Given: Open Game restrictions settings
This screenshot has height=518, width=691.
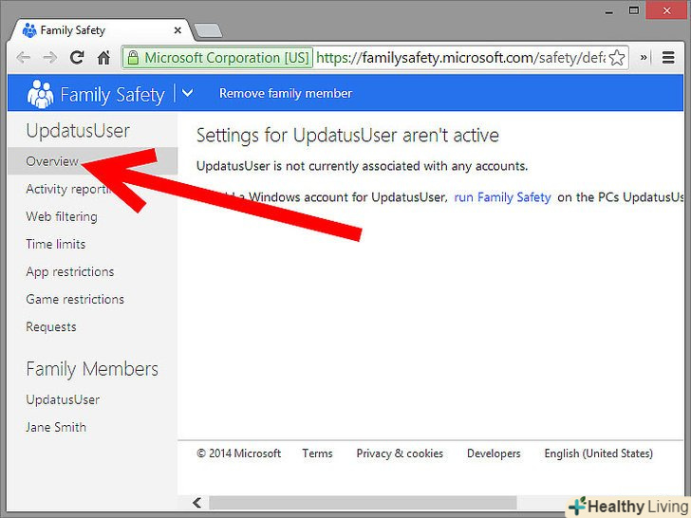Looking at the screenshot, I should click(75, 299).
